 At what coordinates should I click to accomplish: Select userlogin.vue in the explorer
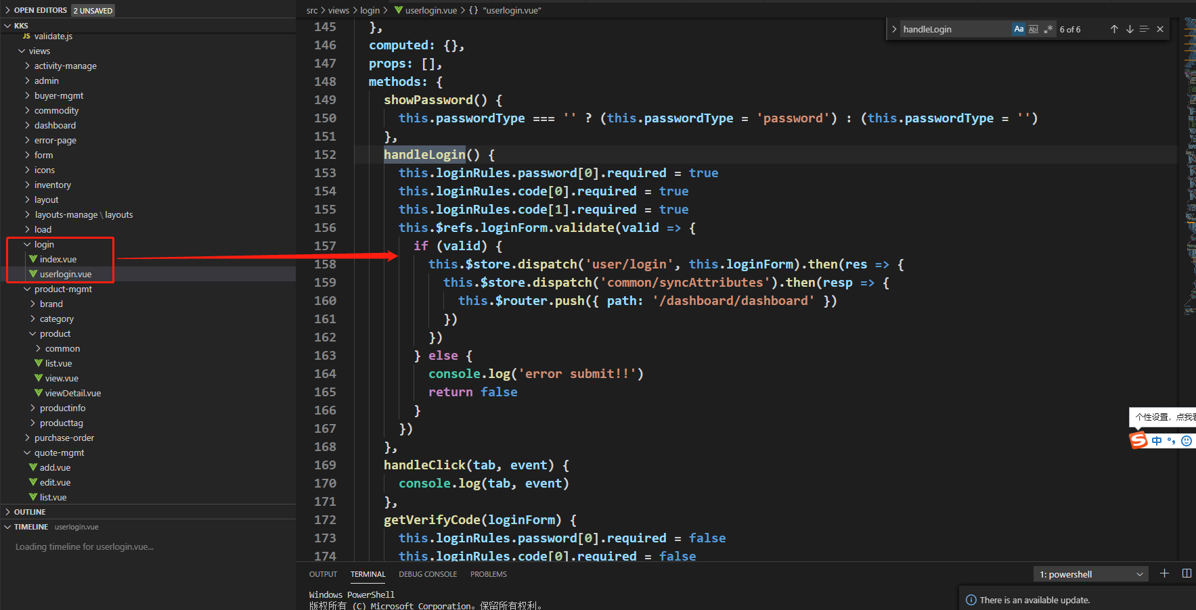[x=65, y=274]
